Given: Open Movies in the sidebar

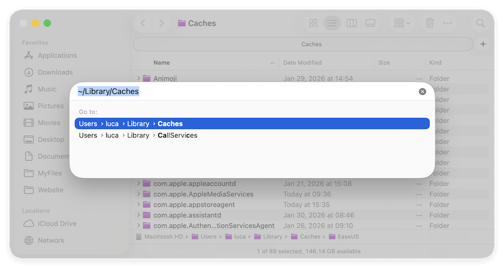Looking at the screenshot, I should (x=42, y=123).
